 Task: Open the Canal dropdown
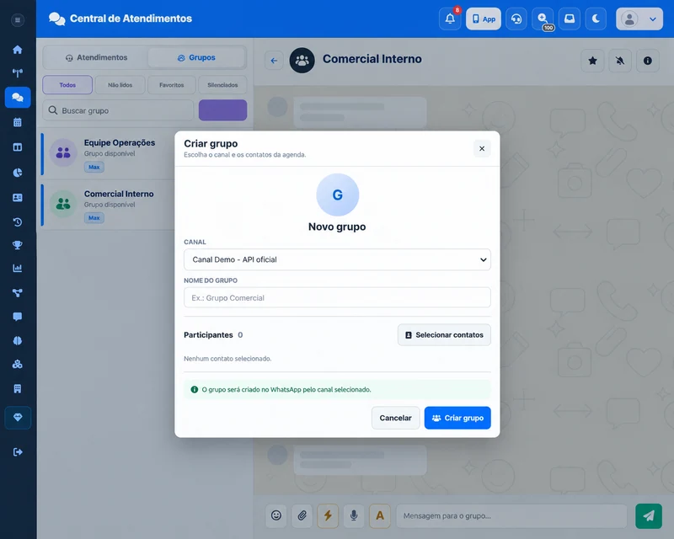(337, 259)
